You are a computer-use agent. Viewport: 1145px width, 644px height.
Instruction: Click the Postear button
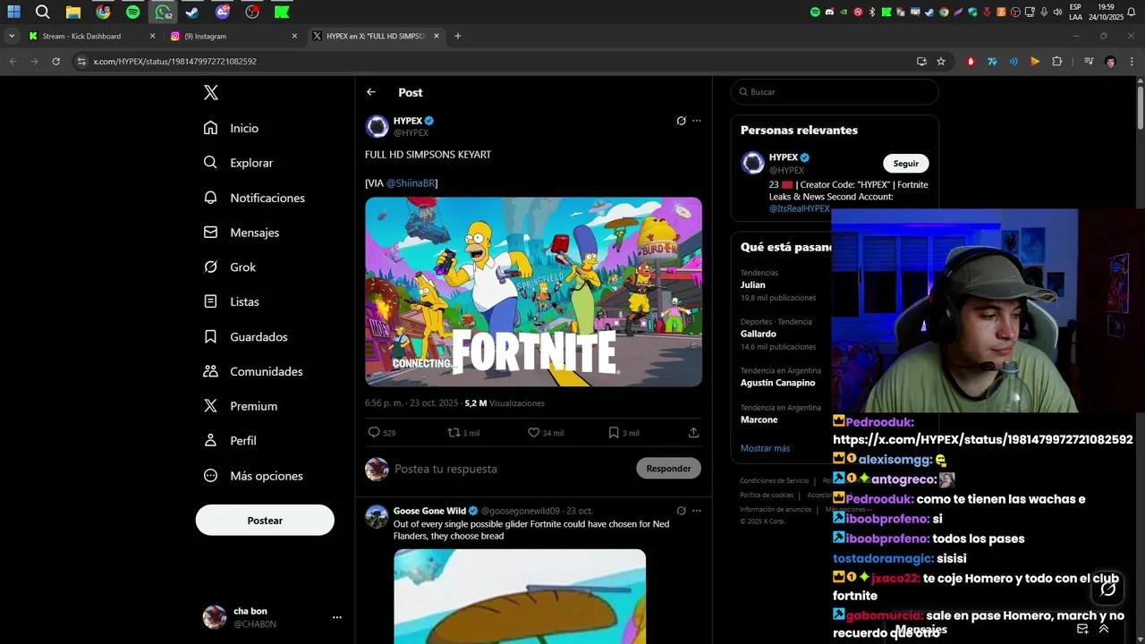tap(265, 521)
